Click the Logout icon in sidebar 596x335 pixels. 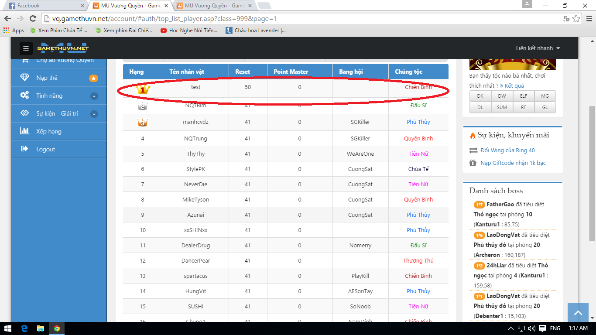pyautogui.click(x=24, y=149)
